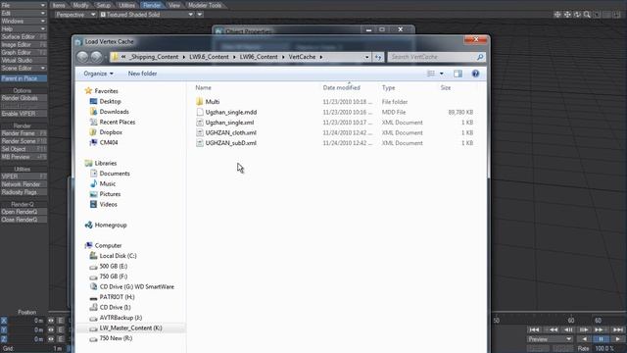Click the Dropbox icon in Favorites

[93, 132]
